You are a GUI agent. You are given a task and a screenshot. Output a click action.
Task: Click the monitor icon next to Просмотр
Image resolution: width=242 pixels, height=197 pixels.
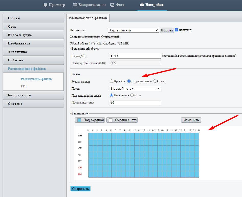45,5
